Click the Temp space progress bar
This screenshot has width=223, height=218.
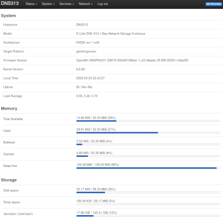click(148, 204)
